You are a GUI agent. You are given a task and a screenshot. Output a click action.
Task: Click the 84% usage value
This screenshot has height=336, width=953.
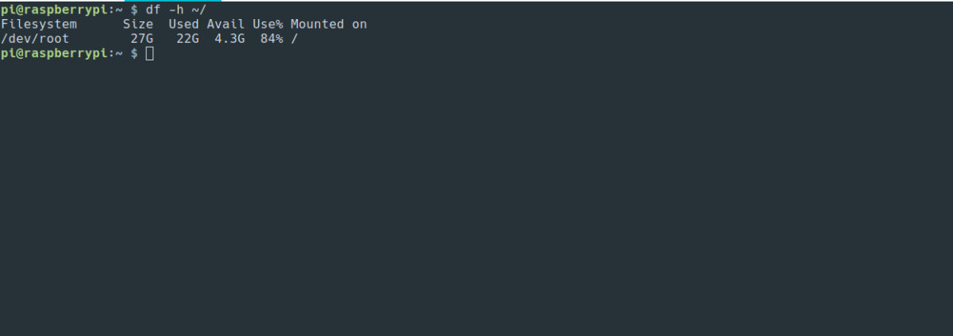272,38
